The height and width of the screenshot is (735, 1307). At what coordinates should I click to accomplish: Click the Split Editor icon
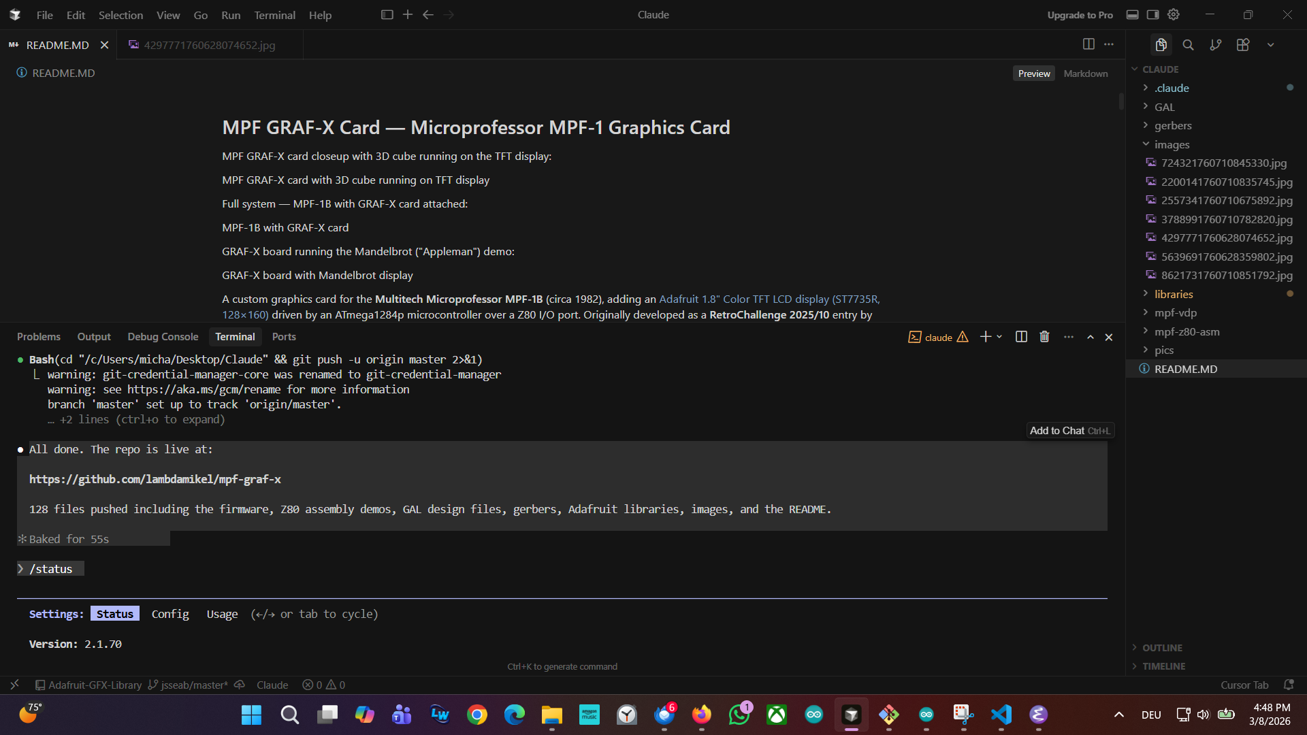click(1088, 44)
